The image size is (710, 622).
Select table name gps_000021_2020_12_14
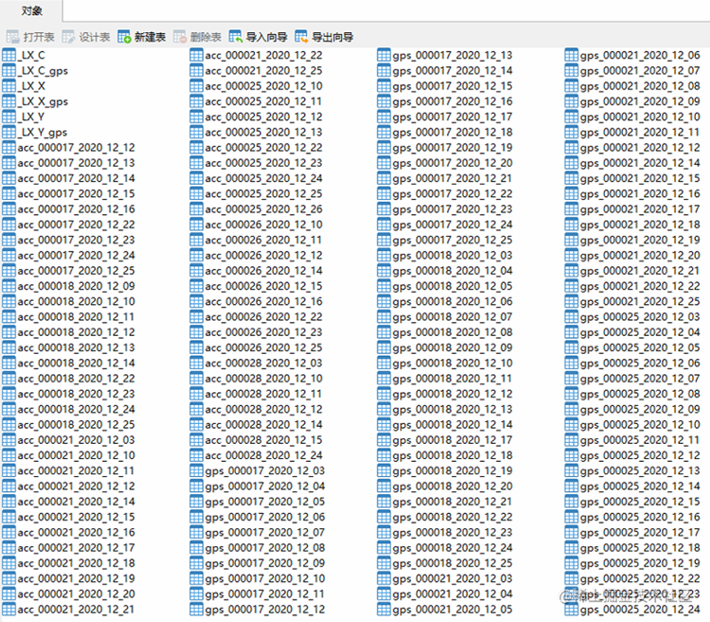pos(640,164)
